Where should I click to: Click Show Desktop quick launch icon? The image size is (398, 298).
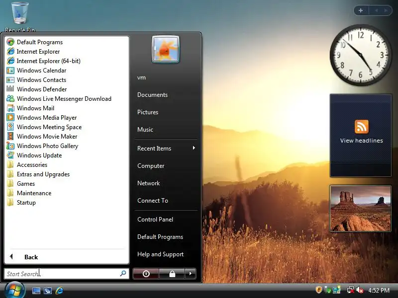pos(36,291)
